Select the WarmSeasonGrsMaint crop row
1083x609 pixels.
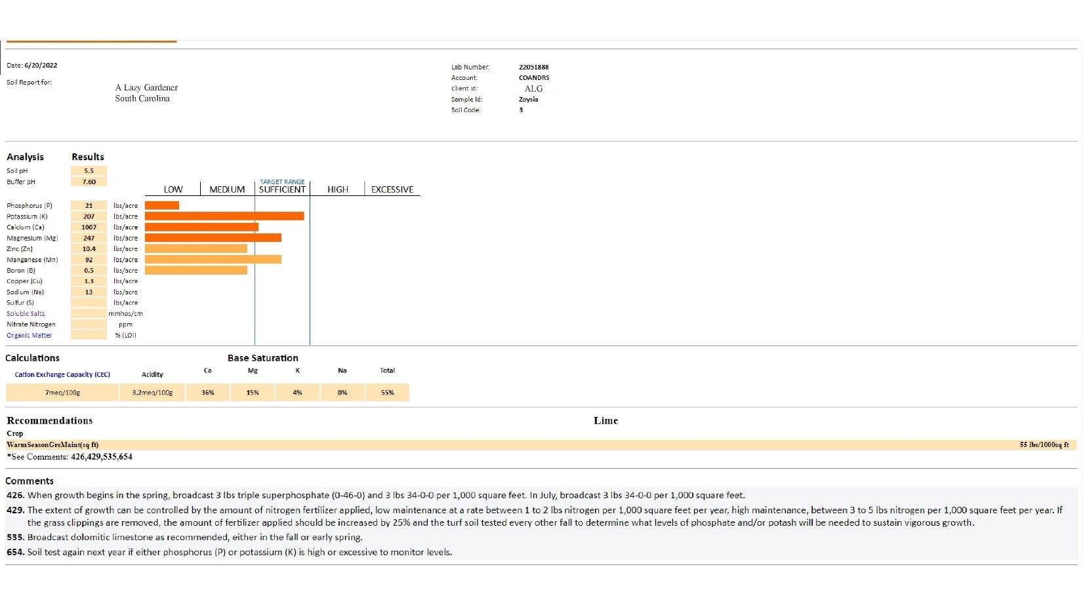click(541, 444)
